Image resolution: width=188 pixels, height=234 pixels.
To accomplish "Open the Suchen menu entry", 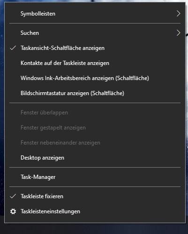I will 95,33.
